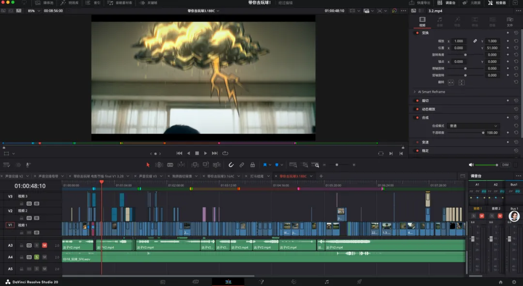Mute the A3 audio track
523x286 pixels.
coord(45,245)
